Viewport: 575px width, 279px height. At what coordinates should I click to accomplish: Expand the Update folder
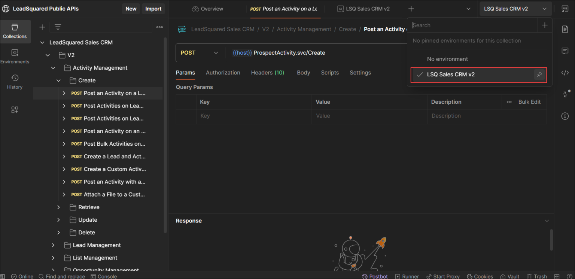pyautogui.click(x=58, y=220)
